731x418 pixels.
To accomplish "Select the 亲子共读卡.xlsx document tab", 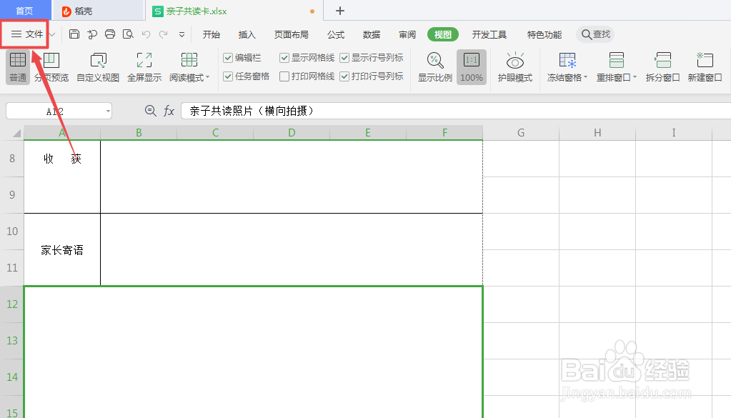I will (233, 11).
